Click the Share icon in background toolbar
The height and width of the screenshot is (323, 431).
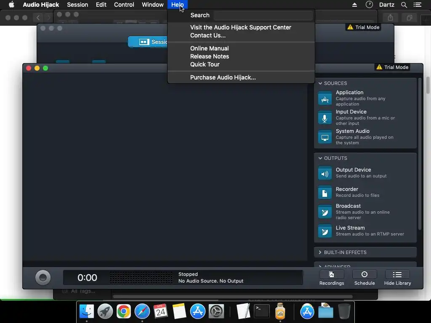point(390,18)
